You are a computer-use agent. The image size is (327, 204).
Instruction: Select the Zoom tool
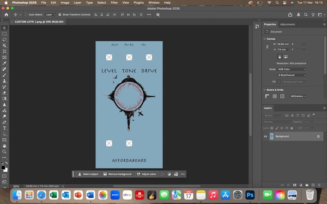(x=4, y=152)
